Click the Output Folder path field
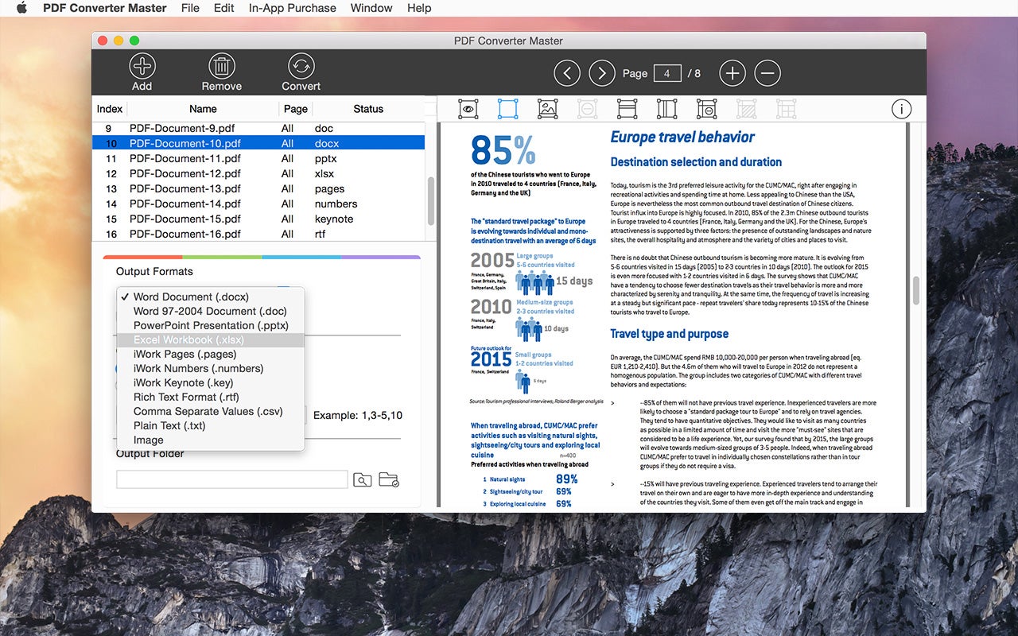 tap(232, 479)
